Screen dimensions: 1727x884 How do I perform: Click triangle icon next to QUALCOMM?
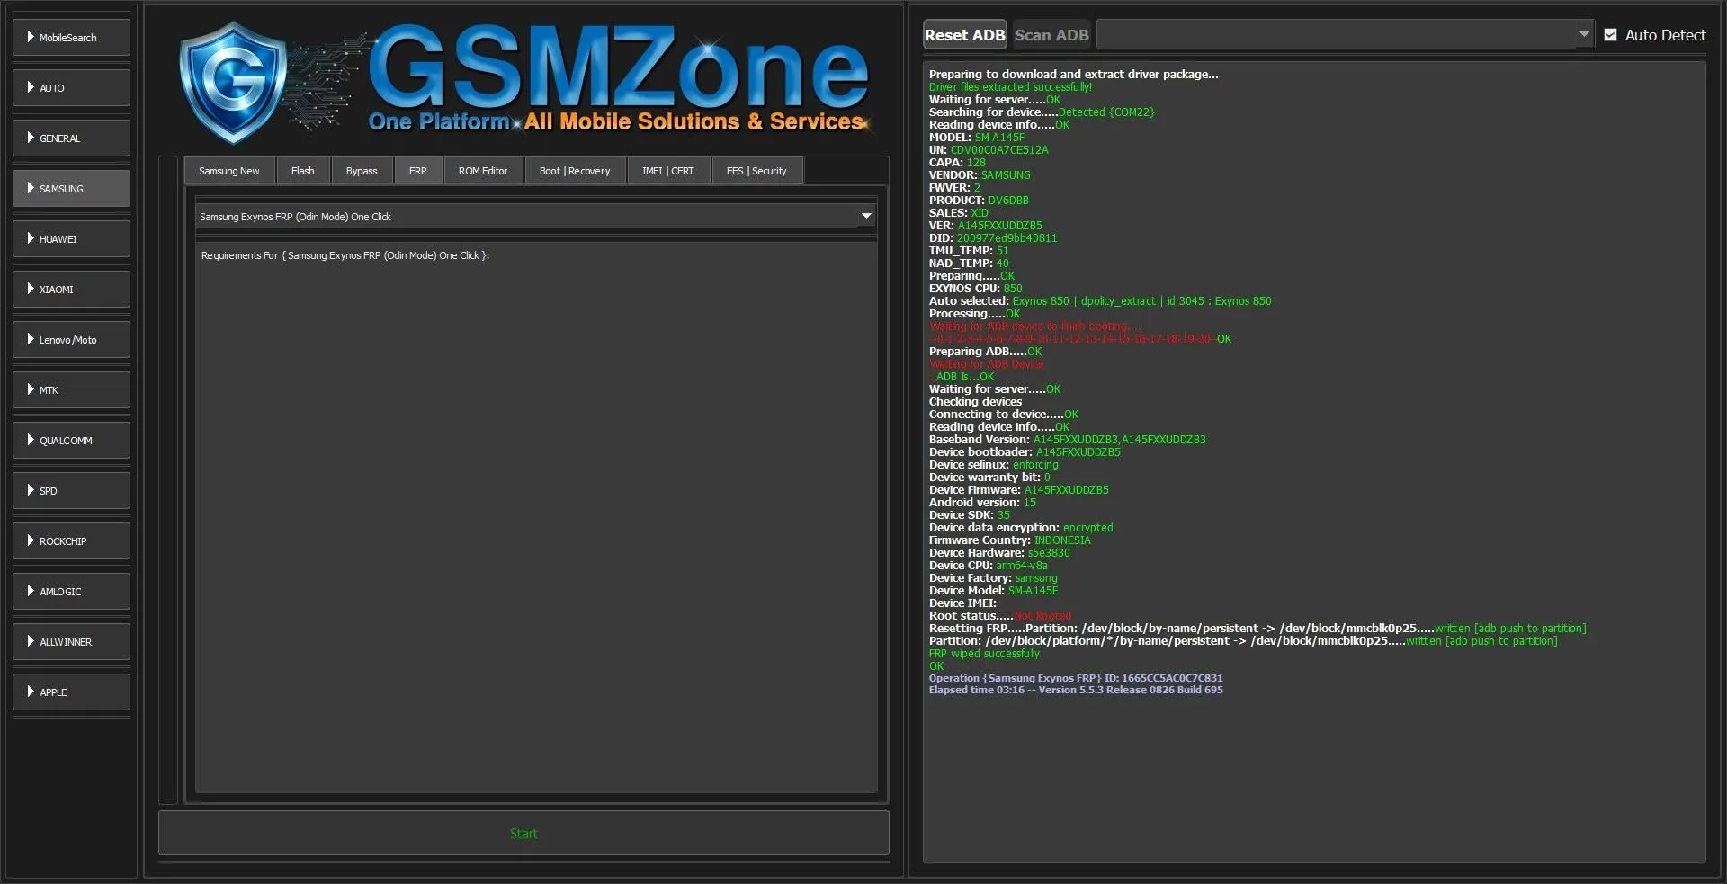tap(31, 440)
